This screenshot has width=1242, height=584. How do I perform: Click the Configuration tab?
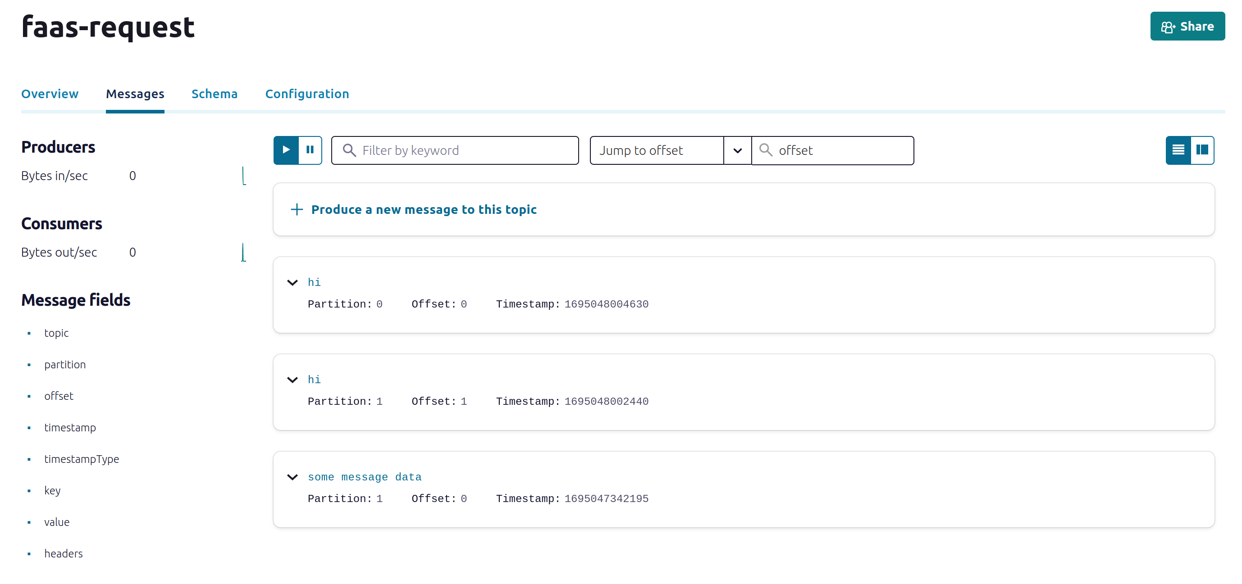pyautogui.click(x=307, y=93)
